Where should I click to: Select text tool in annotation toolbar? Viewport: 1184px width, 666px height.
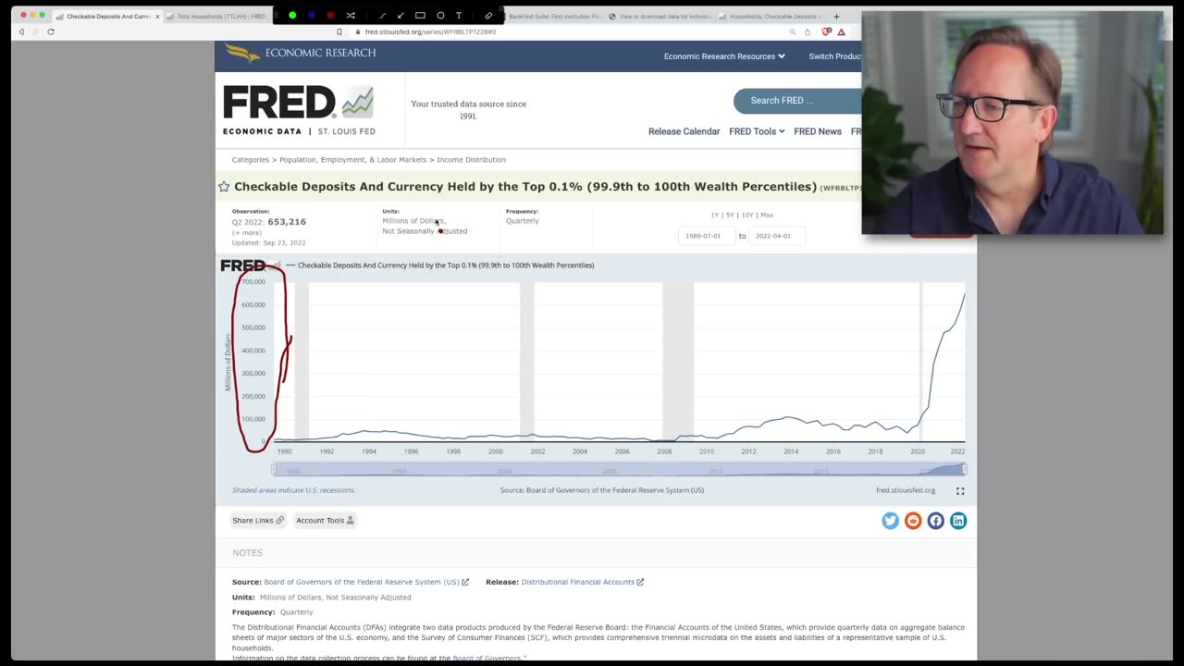coord(459,16)
